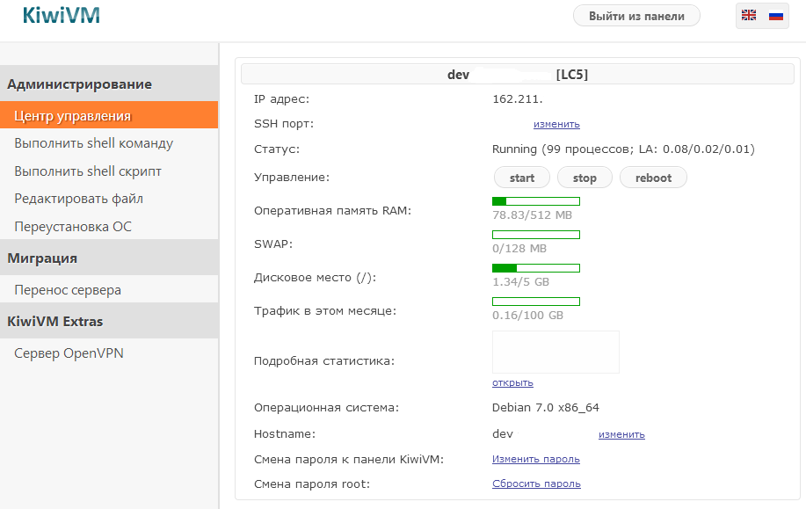Viewport: 806px width, 509px height.
Task: Click the KiwiVM logo
Action: click(61, 16)
